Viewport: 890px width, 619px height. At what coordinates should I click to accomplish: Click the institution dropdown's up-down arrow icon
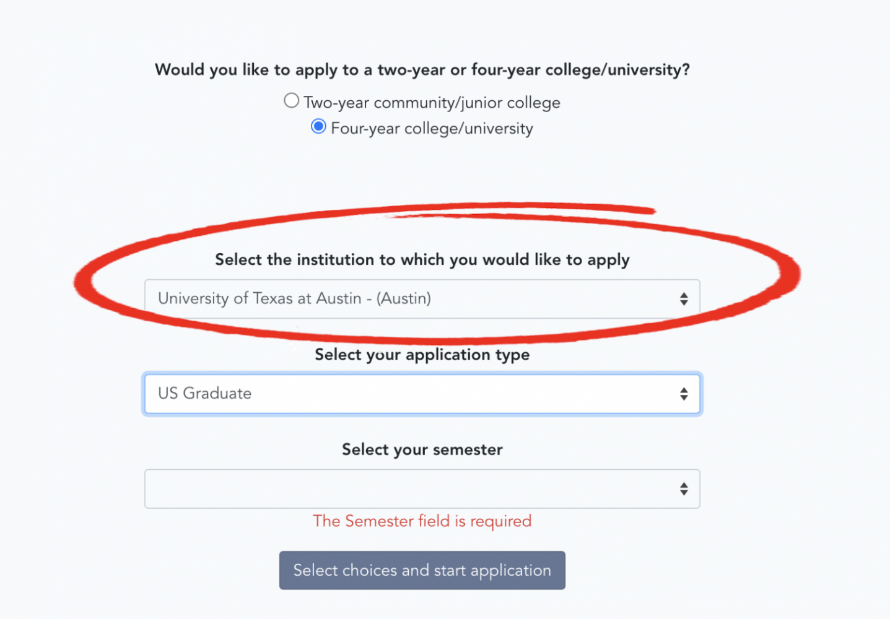pos(684,298)
